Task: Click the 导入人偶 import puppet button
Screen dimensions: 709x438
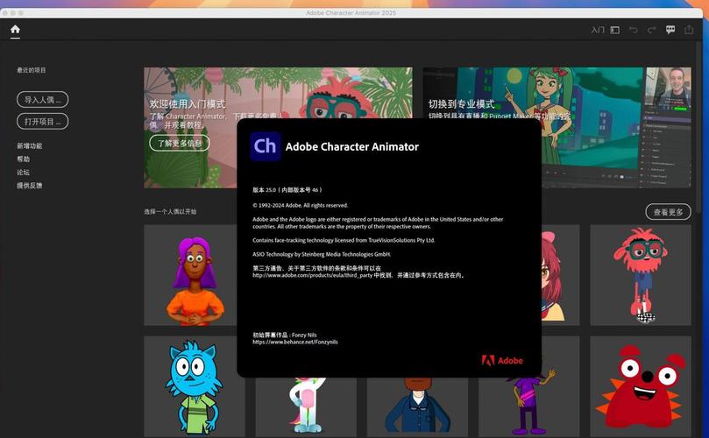Action: (42, 100)
